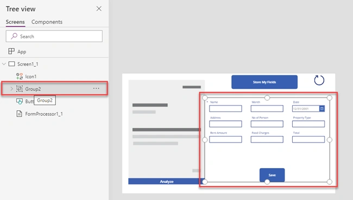Click the App grid icon
Image resolution: width=353 pixels, height=200 pixels.
[x=11, y=51]
